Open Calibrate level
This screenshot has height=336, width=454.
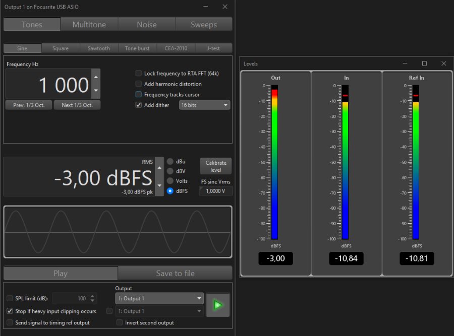[x=216, y=166]
